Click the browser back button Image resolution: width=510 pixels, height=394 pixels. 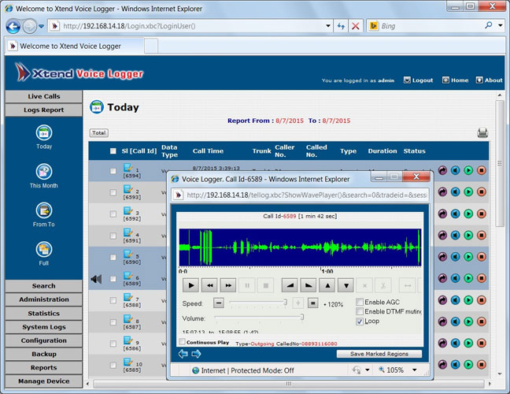tap(13, 26)
